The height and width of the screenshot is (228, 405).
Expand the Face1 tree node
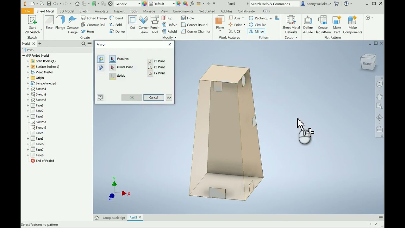(x=28, y=105)
